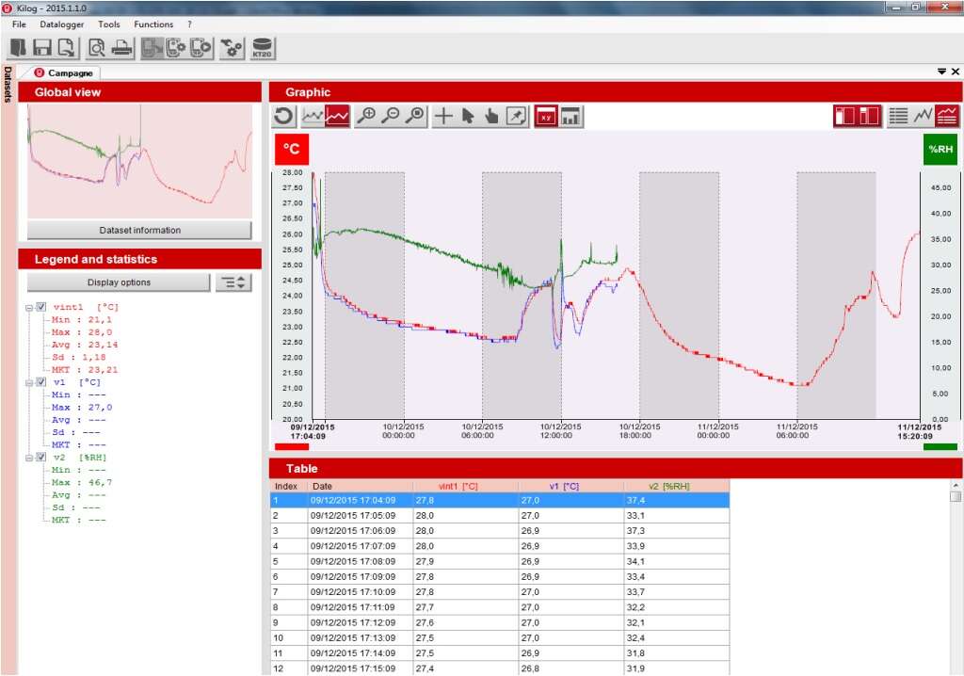Click the save dataset toolbar icon
Screen dimensions: 964x676
pyautogui.click(x=41, y=47)
